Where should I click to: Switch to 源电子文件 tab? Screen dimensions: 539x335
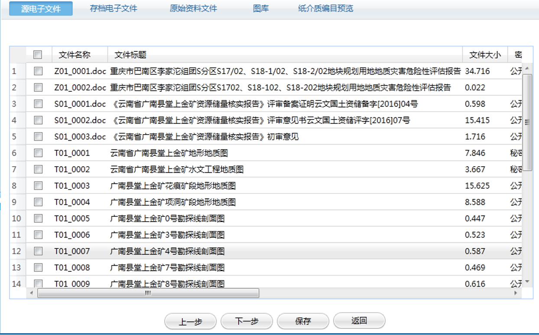[41, 9]
